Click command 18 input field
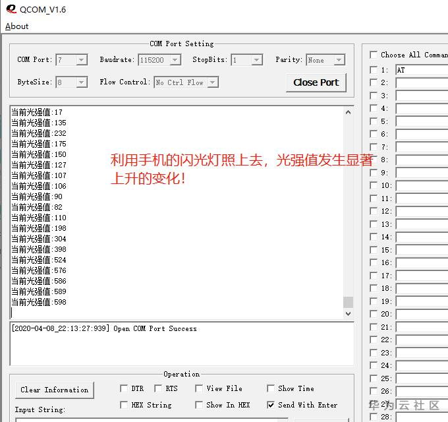The height and width of the screenshot is (422, 448). (422, 289)
